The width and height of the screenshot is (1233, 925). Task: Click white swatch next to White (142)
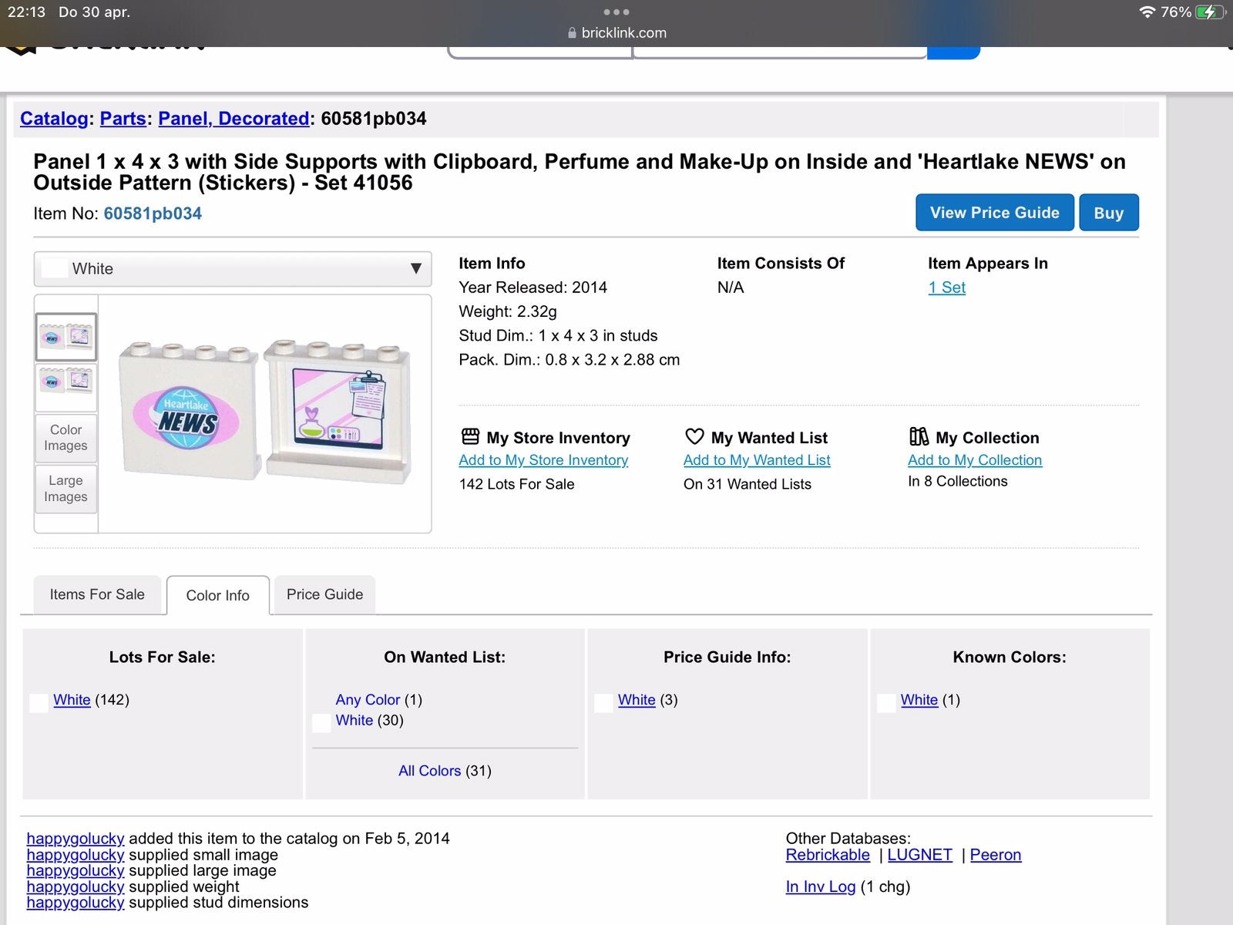click(x=39, y=703)
